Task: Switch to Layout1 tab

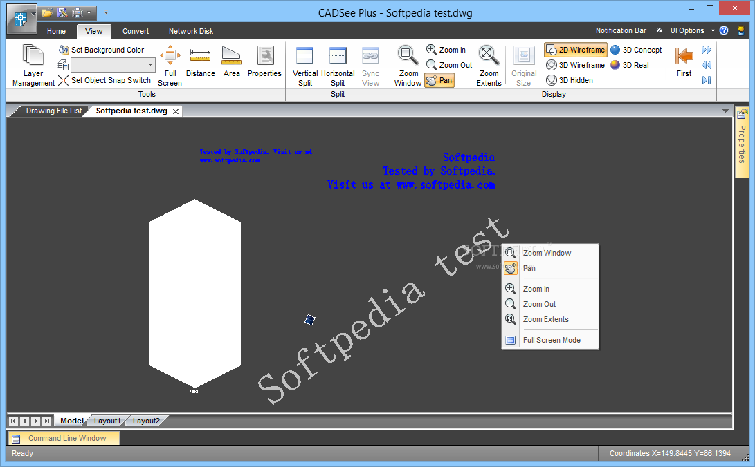Action: tap(107, 421)
